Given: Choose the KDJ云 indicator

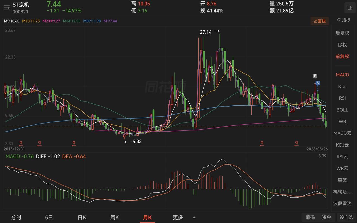Looking at the screenshot, I should [x=342, y=145].
